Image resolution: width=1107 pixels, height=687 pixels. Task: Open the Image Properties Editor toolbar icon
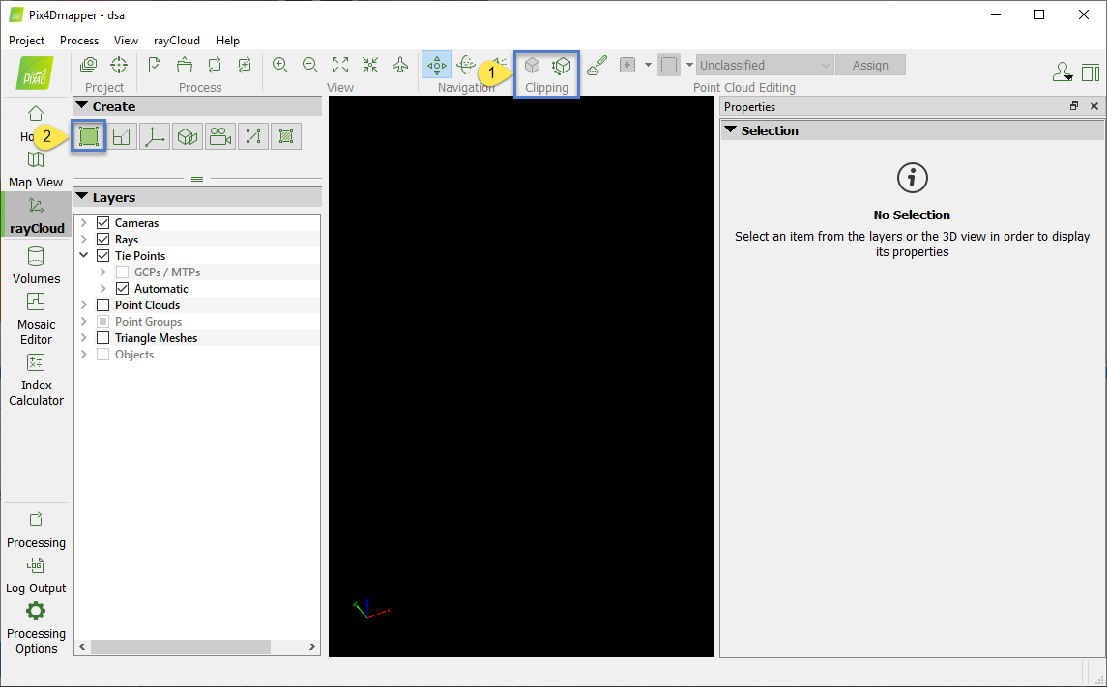pyautogui.click(x=88, y=65)
